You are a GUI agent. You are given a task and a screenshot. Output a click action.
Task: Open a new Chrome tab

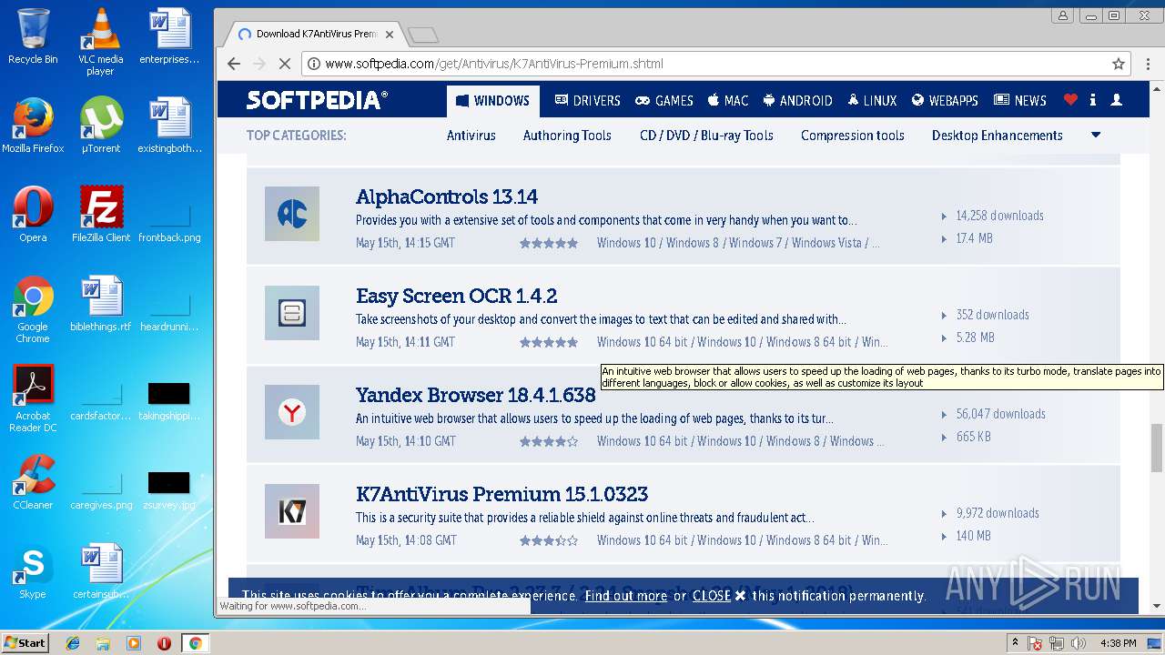[423, 35]
